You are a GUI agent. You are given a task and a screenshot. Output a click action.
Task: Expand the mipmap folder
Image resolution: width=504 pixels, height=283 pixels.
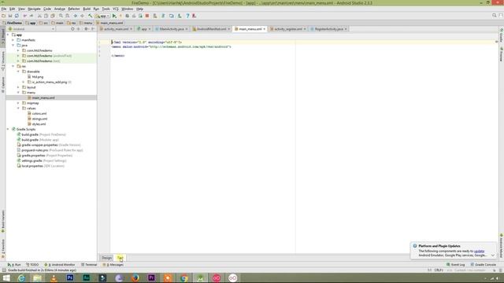click(x=18, y=103)
